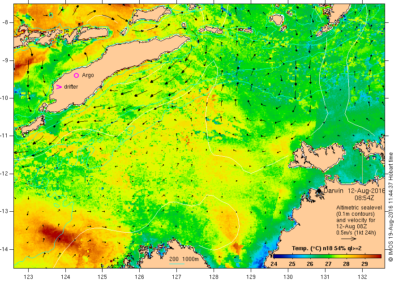Screen dimensions: 394x282
Task: Click longitude axis label '132'
Action: coord(362,277)
